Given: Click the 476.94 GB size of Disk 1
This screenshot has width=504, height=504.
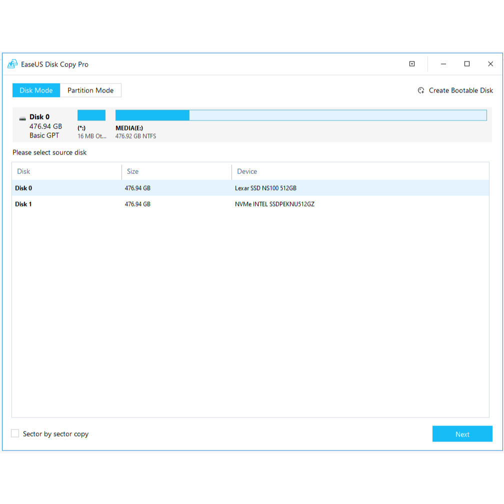Looking at the screenshot, I should pos(137,204).
